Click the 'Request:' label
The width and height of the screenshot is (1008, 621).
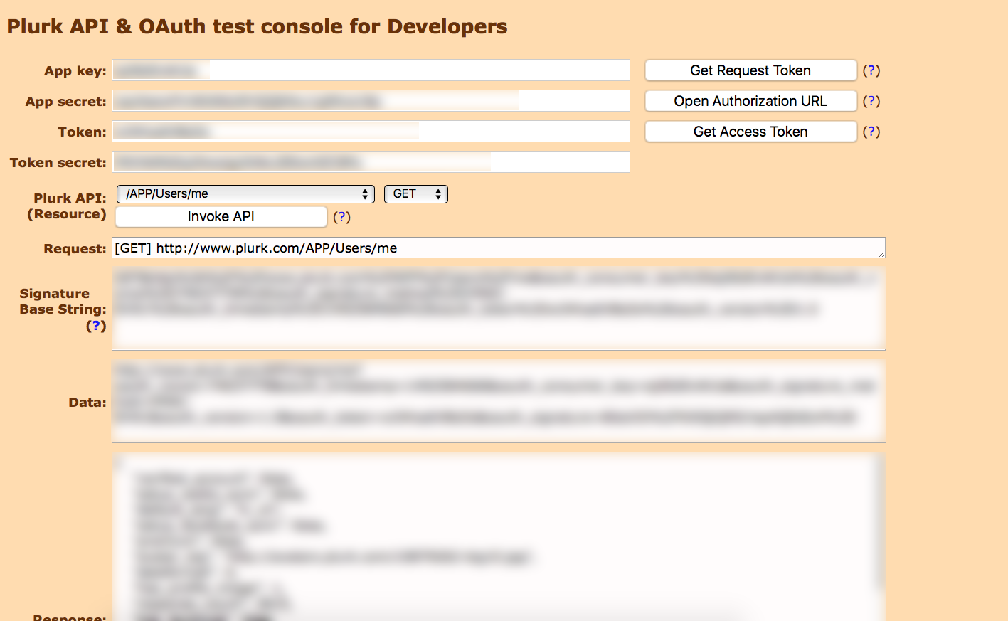75,249
